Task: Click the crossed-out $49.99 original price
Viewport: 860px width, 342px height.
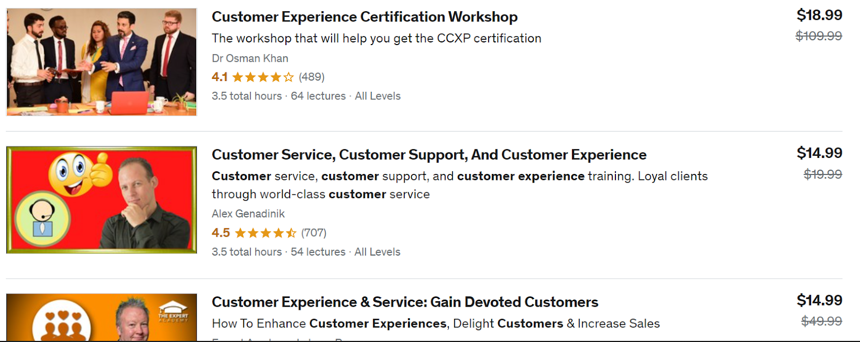Action: [x=821, y=321]
